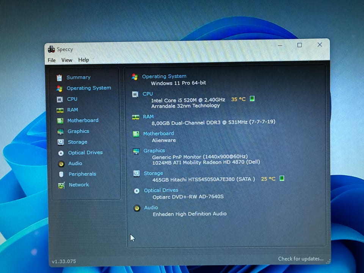Click the Graphics monitor icon in sidebar
Image resolution: width=364 pixels, height=273 pixels.
click(60, 132)
